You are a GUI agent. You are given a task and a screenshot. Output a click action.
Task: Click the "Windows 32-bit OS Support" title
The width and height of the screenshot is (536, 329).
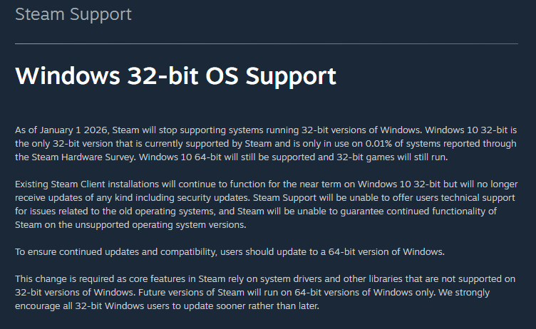(176, 76)
